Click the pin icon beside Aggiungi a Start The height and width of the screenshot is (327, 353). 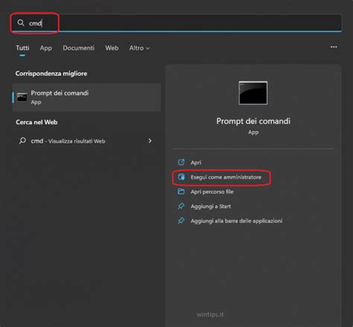(x=181, y=206)
